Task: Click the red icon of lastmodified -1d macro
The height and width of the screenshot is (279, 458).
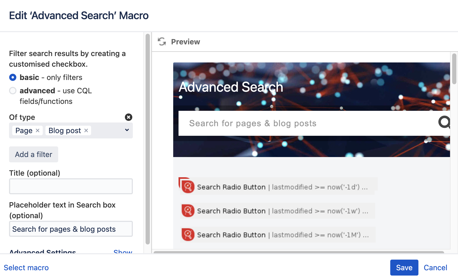Action: pyautogui.click(x=188, y=187)
